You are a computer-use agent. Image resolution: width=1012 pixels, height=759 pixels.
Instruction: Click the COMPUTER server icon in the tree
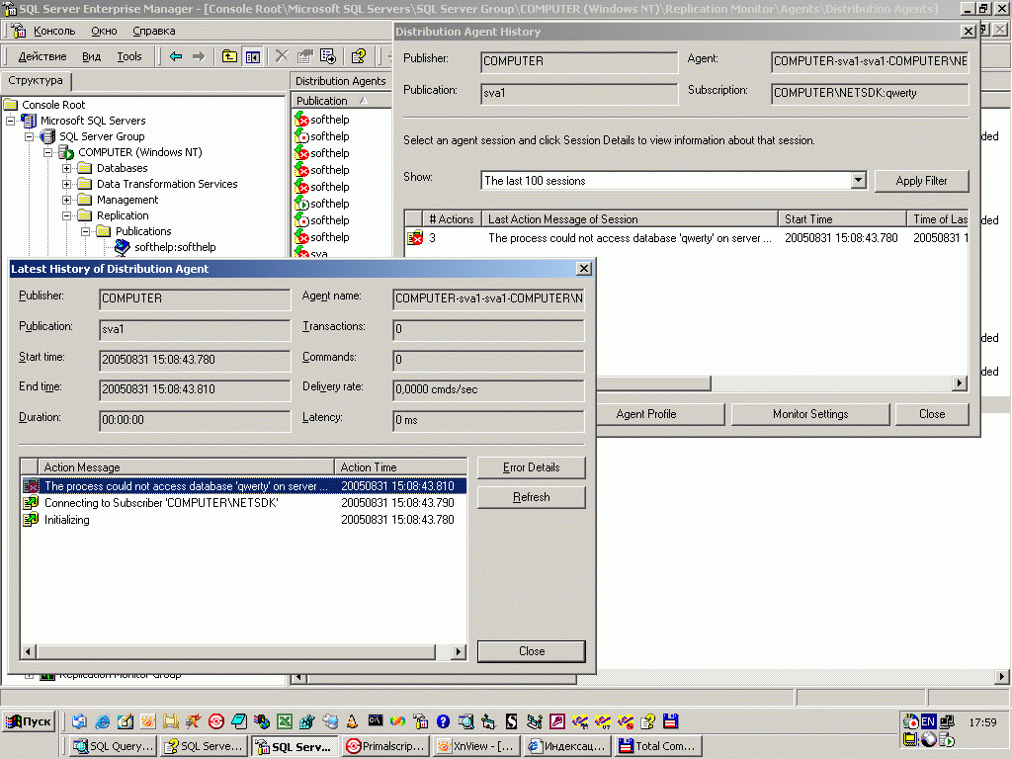click(x=66, y=152)
